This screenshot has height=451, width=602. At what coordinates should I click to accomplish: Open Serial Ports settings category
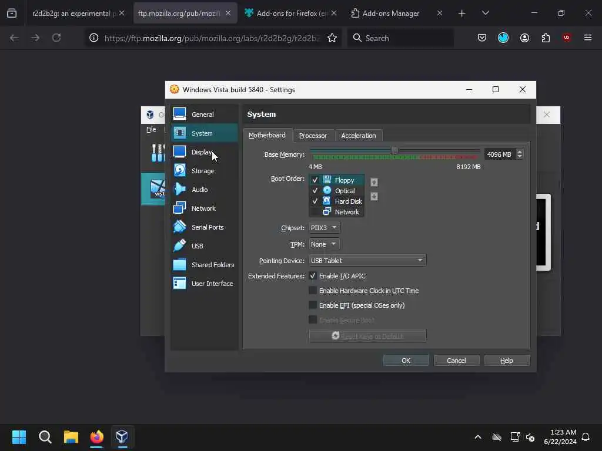[x=204, y=227]
